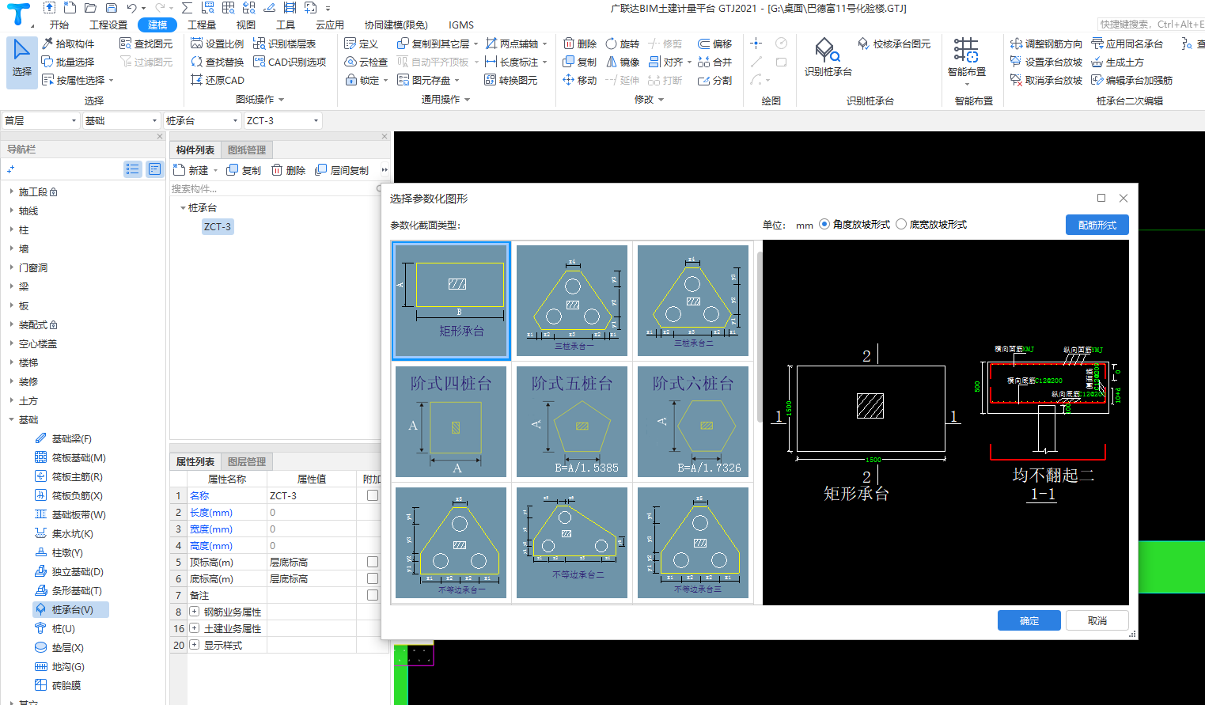Click the 移动 tool
This screenshot has height=705, width=1205.
[580, 80]
